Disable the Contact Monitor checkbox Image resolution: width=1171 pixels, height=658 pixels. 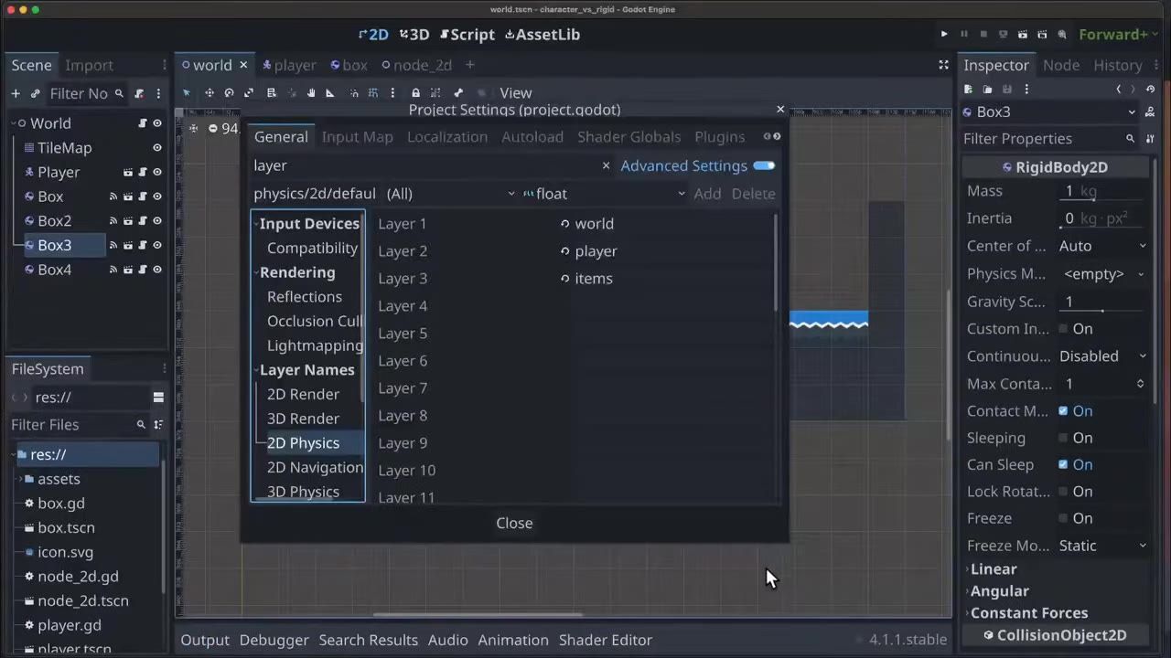(1063, 411)
